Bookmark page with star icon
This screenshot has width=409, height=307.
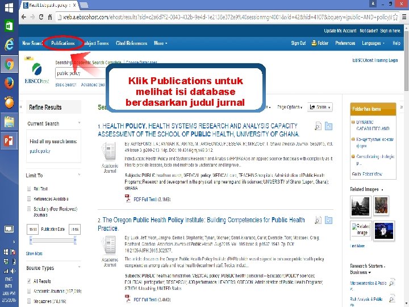(x=395, y=17)
